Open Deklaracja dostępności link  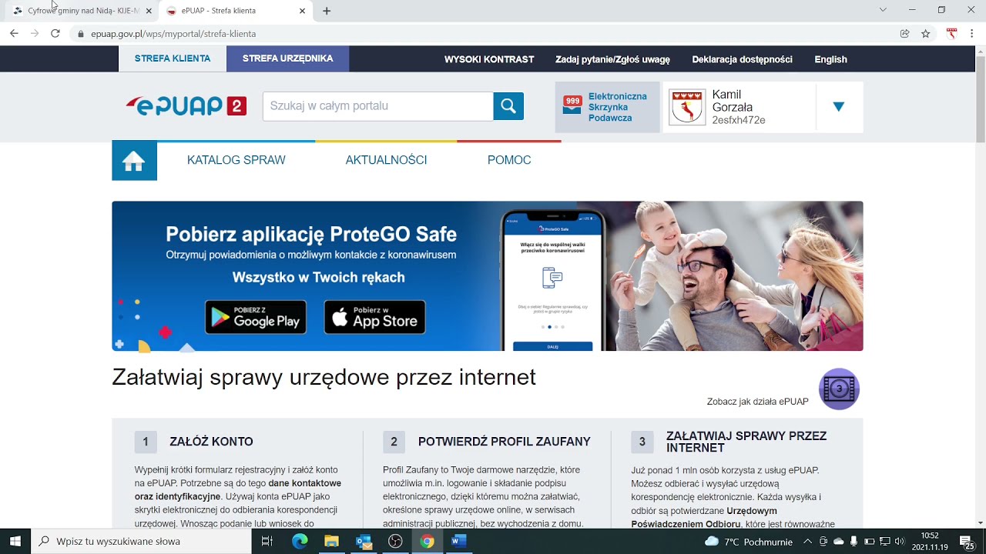coord(742,59)
